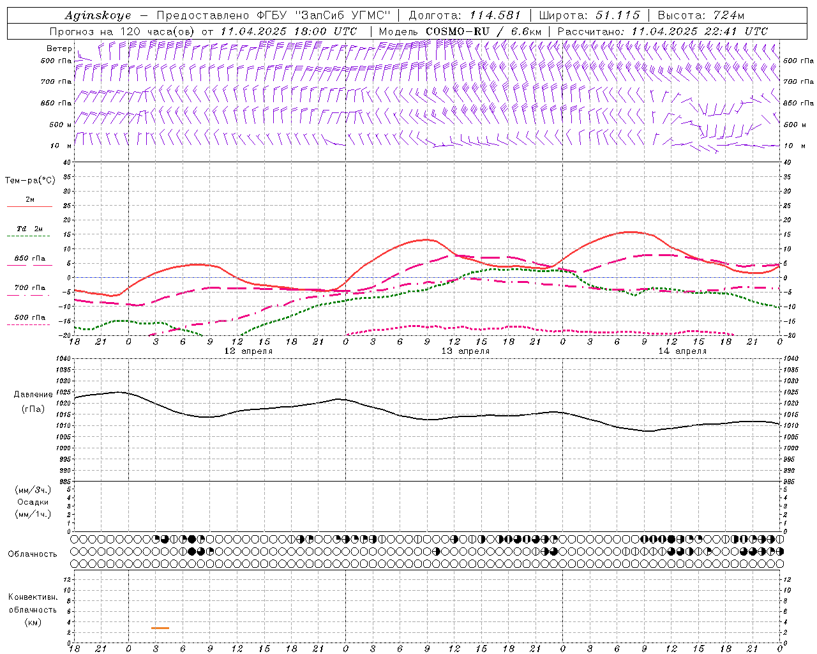Click the date label 13 апреля
This screenshot has width=817, height=654.
[x=465, y=351]
